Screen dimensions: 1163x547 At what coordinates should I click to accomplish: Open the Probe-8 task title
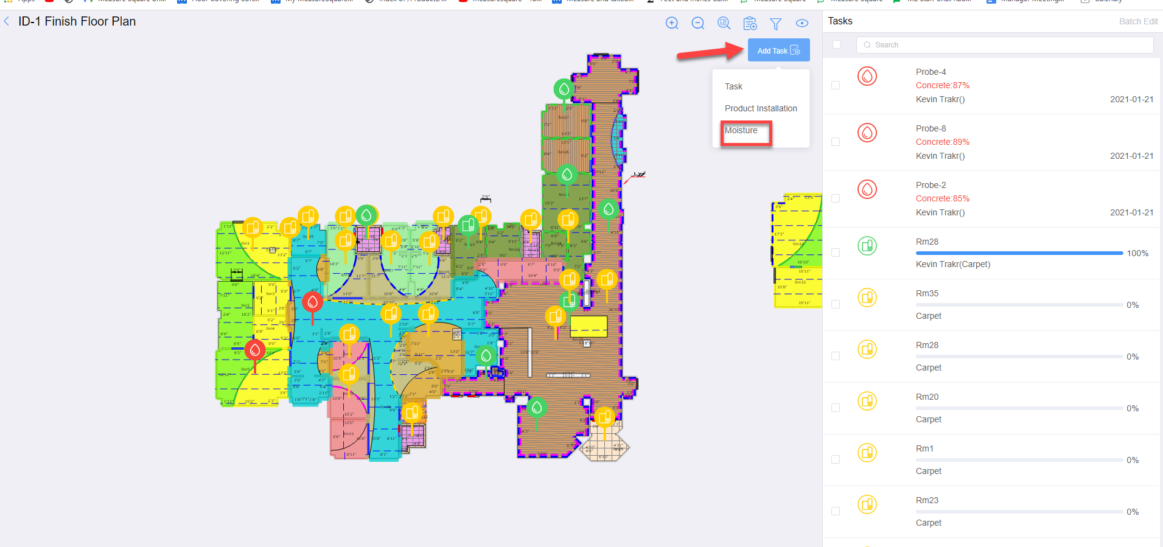click(931, 128)
